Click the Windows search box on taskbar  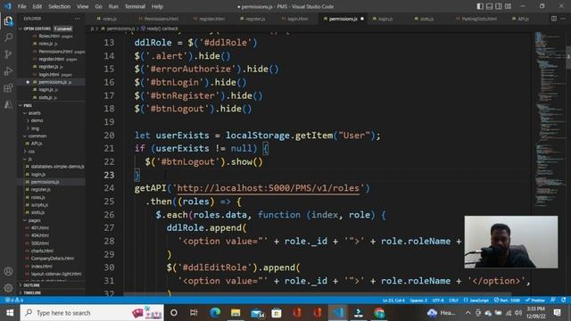click(x=92, y=313)
